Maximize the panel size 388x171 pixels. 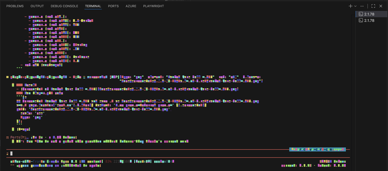point(373,6)
